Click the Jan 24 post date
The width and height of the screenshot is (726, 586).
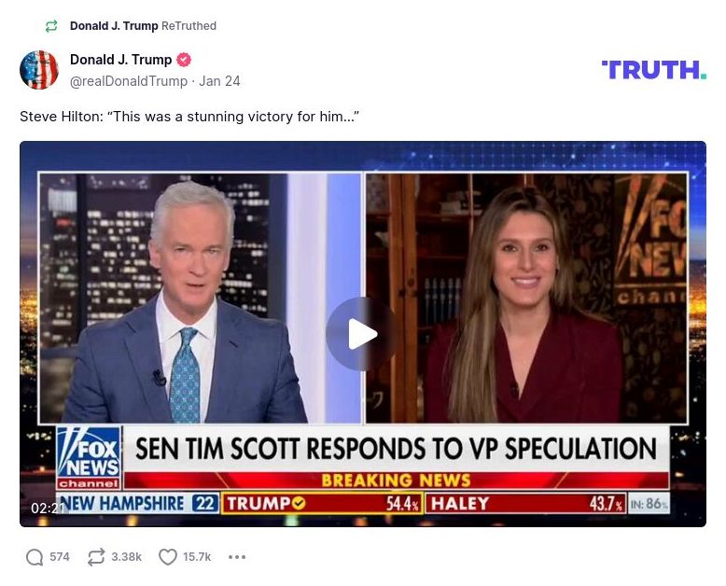coord(219,81)
